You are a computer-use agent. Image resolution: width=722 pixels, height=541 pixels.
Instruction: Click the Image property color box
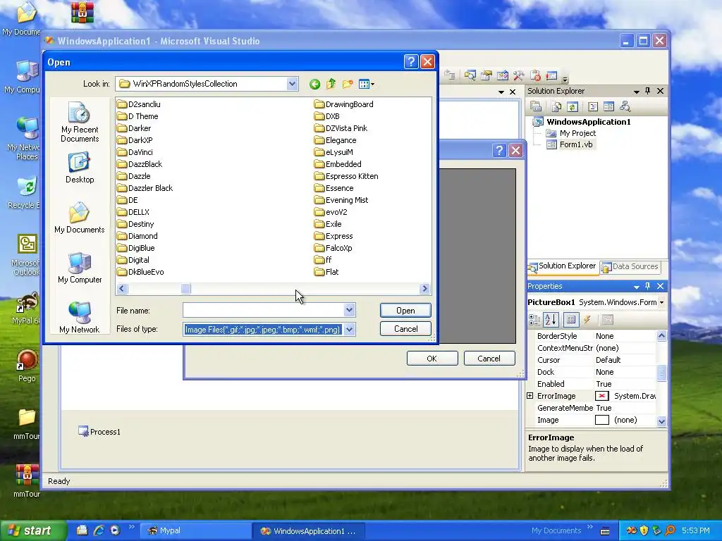click(x=602, y=420)
